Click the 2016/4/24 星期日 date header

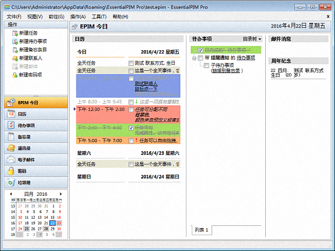pyautogui.click(x=160, y=177)
